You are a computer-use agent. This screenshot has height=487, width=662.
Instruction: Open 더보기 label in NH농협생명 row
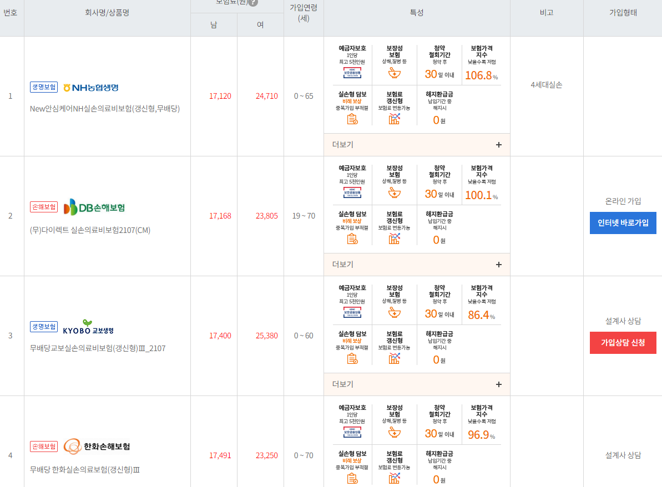[x=342, y=145]
